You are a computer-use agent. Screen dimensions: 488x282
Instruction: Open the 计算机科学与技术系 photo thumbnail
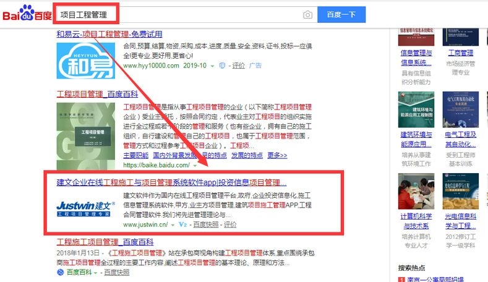(x=416, y=191)
